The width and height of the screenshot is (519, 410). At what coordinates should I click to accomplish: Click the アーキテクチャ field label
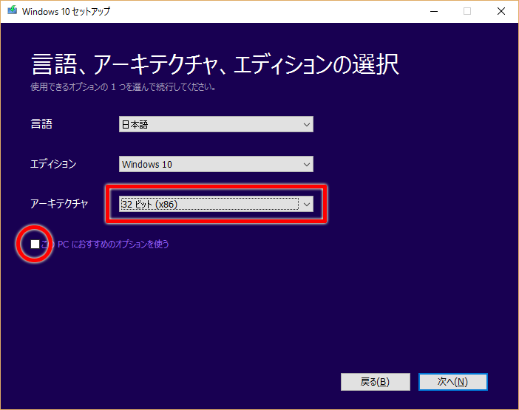tap(59, 203)
